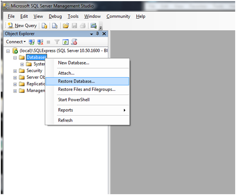This screenshot has height=195, width=236.
Task: Click the Refresh icon in Object Explorer
Action: [65, 42]
